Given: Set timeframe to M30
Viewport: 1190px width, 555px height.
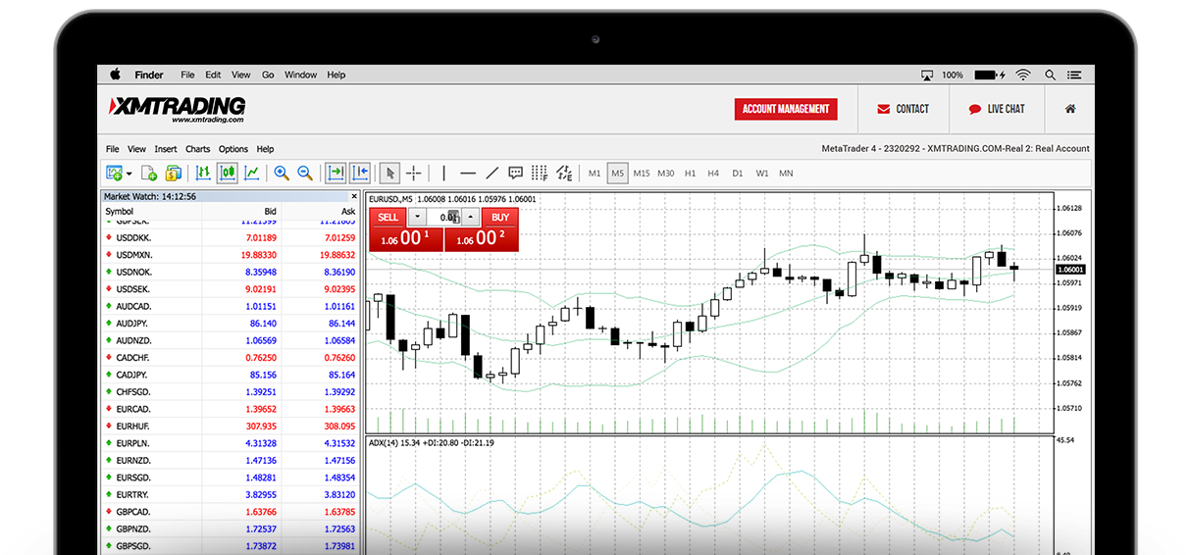Looking at the screenshot, I should click(x=666, y=174).
